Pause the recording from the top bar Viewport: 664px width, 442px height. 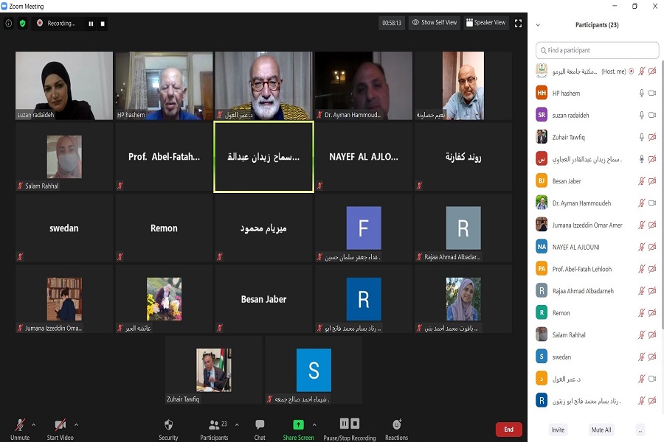[x=91, y=24]
